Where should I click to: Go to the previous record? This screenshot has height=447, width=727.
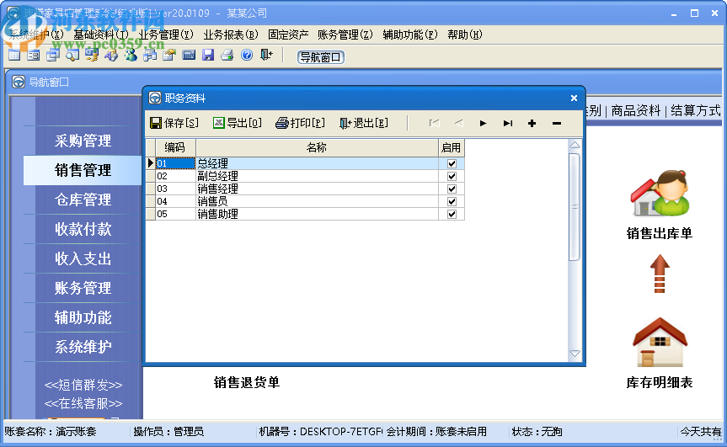click(x=458, y=123)
